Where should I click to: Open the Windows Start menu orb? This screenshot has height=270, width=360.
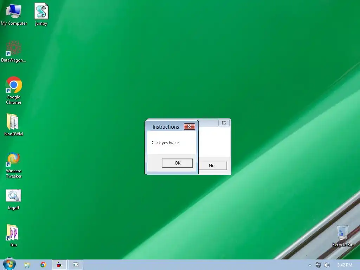pos(9,264)
